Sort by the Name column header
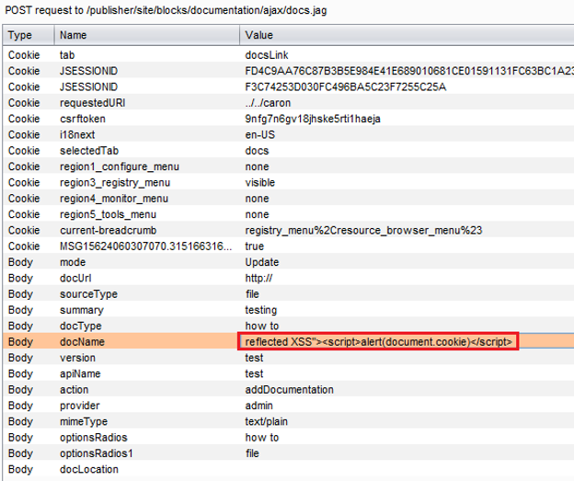574x481 pixels. tap(147, 35)
